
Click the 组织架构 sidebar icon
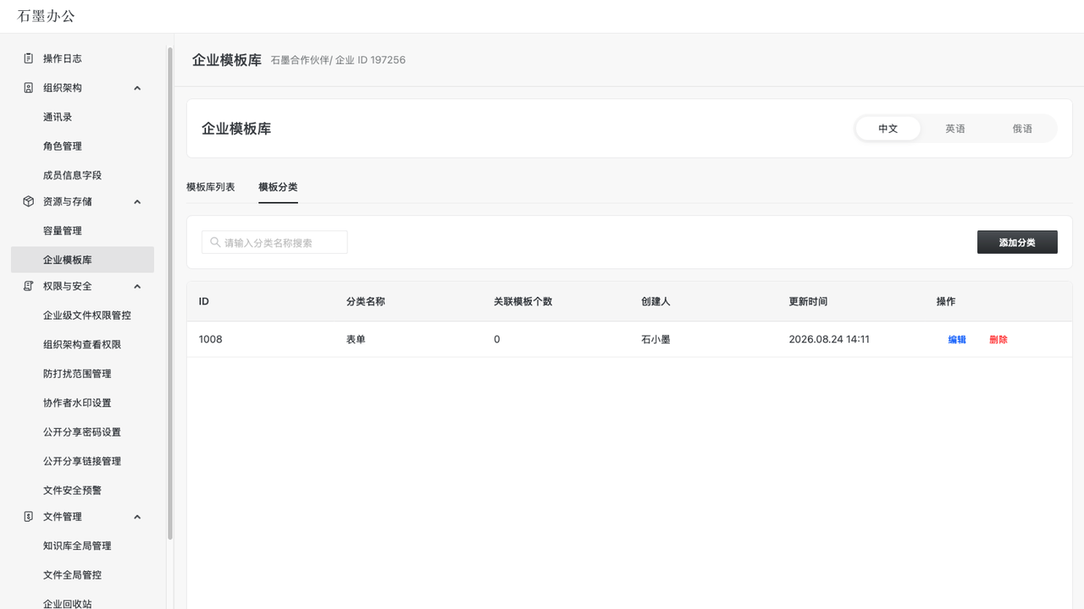click(x=29, y=88)
